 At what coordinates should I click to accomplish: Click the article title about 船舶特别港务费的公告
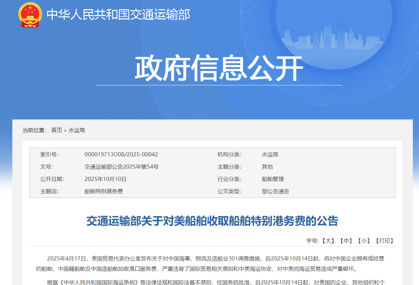(212, 221)
